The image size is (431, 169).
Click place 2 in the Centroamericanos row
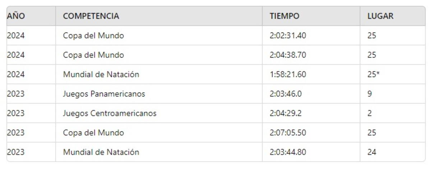click(x=370, y=113)
